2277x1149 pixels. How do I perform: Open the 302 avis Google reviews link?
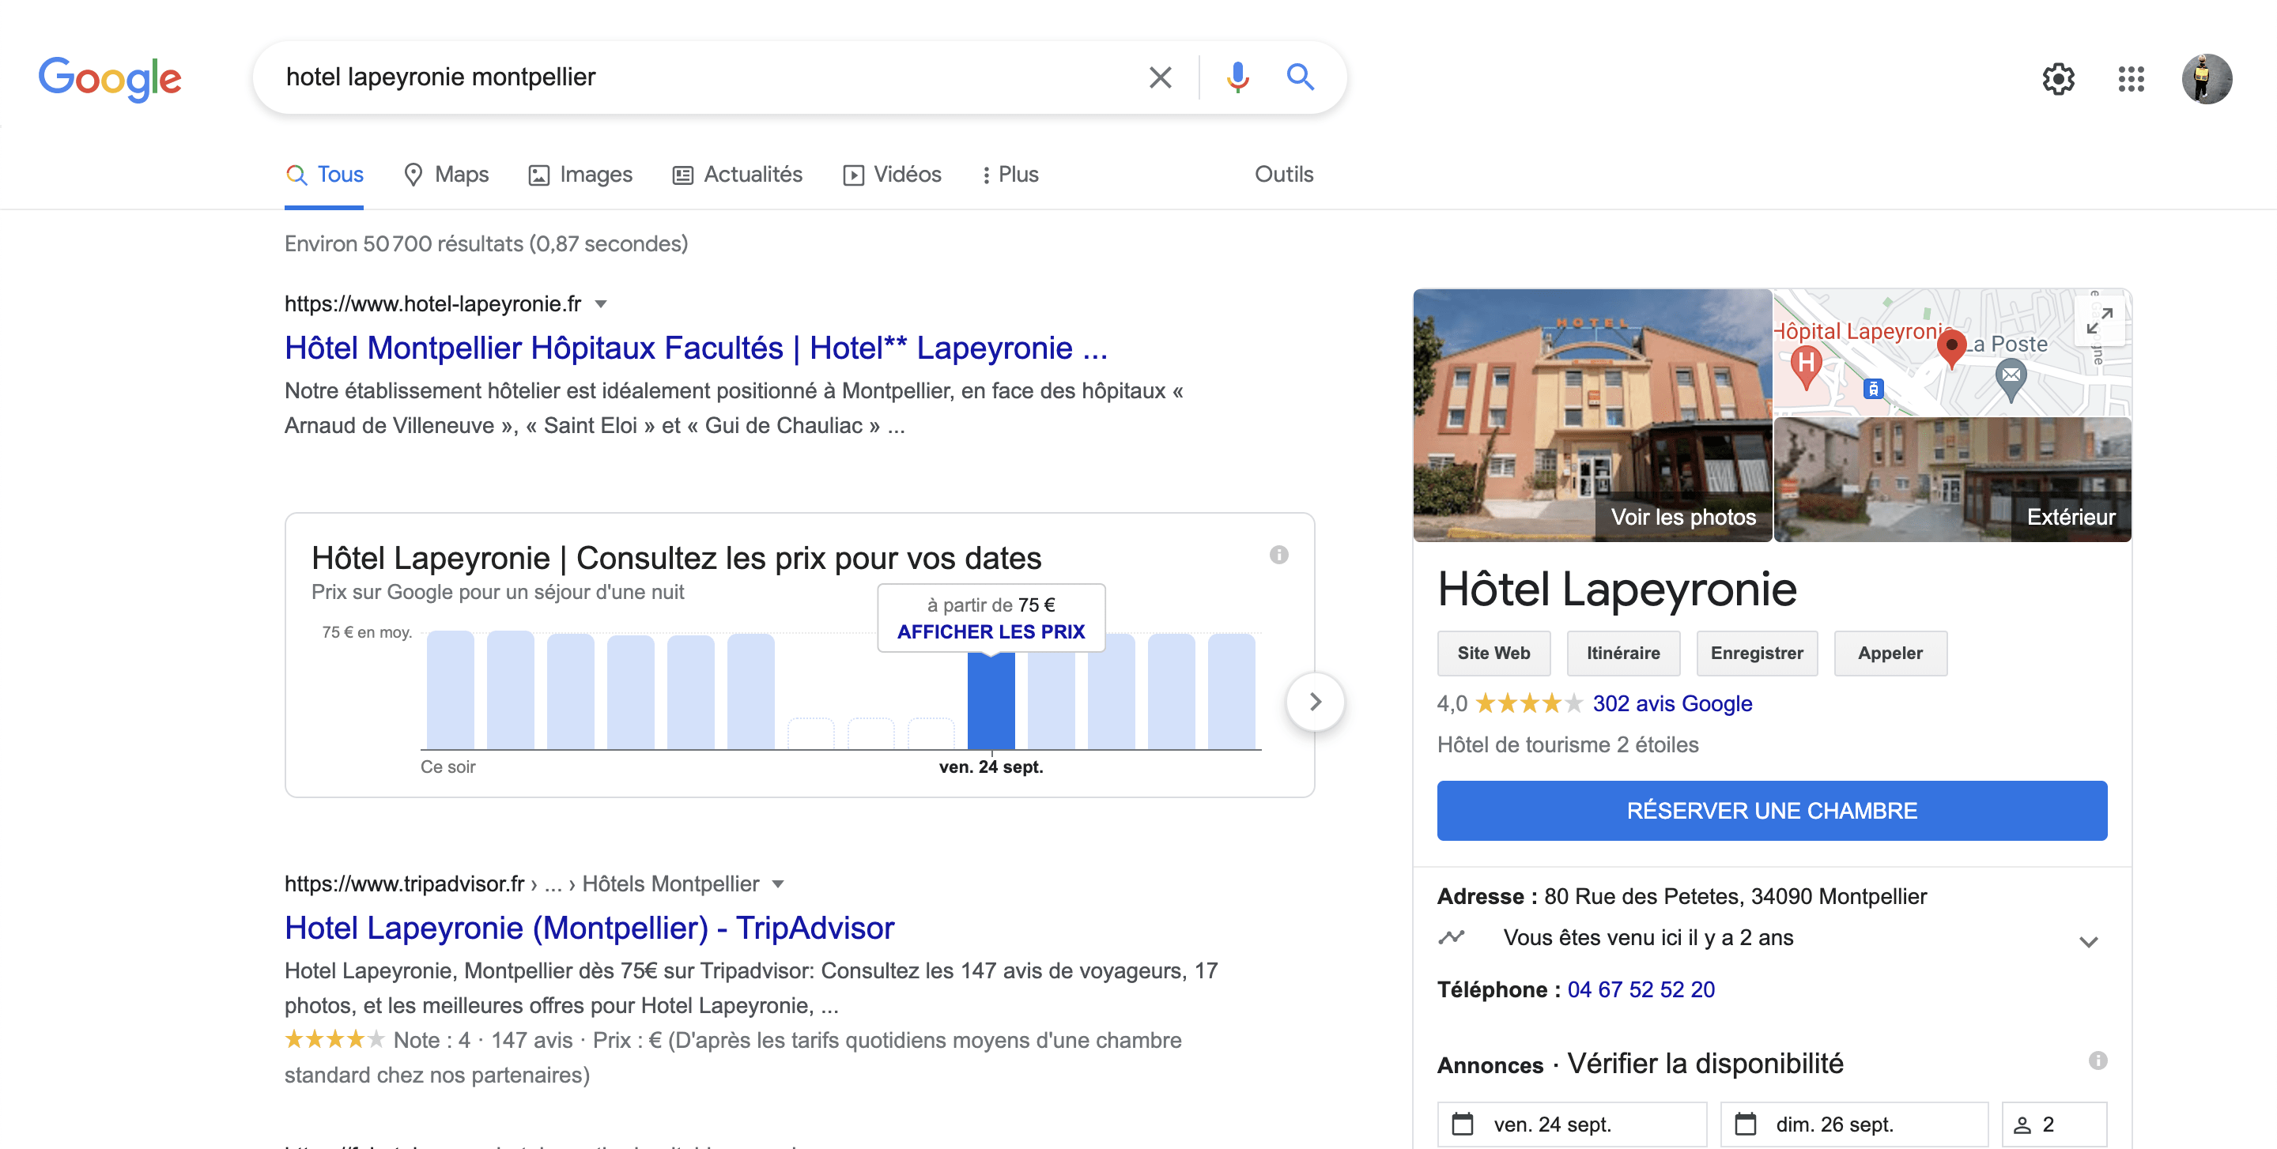[1671, 703]
